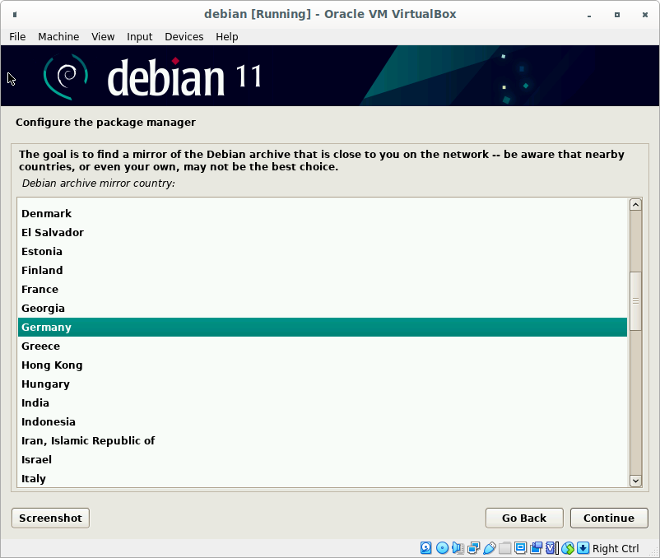Click the scroll down arrow of country list
The width and height of the screenshot is (660, 558).
(x=634, y=480)
